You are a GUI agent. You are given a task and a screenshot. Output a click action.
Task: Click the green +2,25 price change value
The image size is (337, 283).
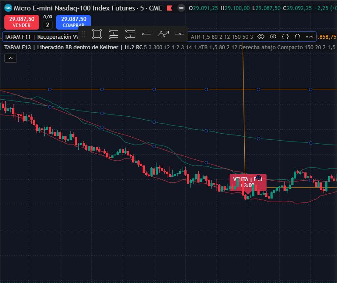321,8
